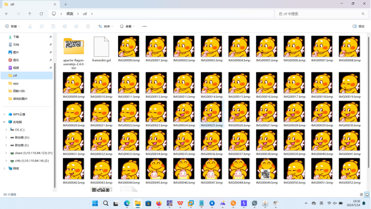Expand the WPS云盘 tree node

[x=4, y=114]
